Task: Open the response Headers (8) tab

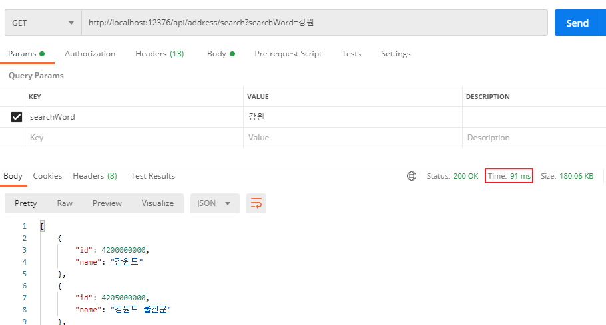Action: coord(95,176)
